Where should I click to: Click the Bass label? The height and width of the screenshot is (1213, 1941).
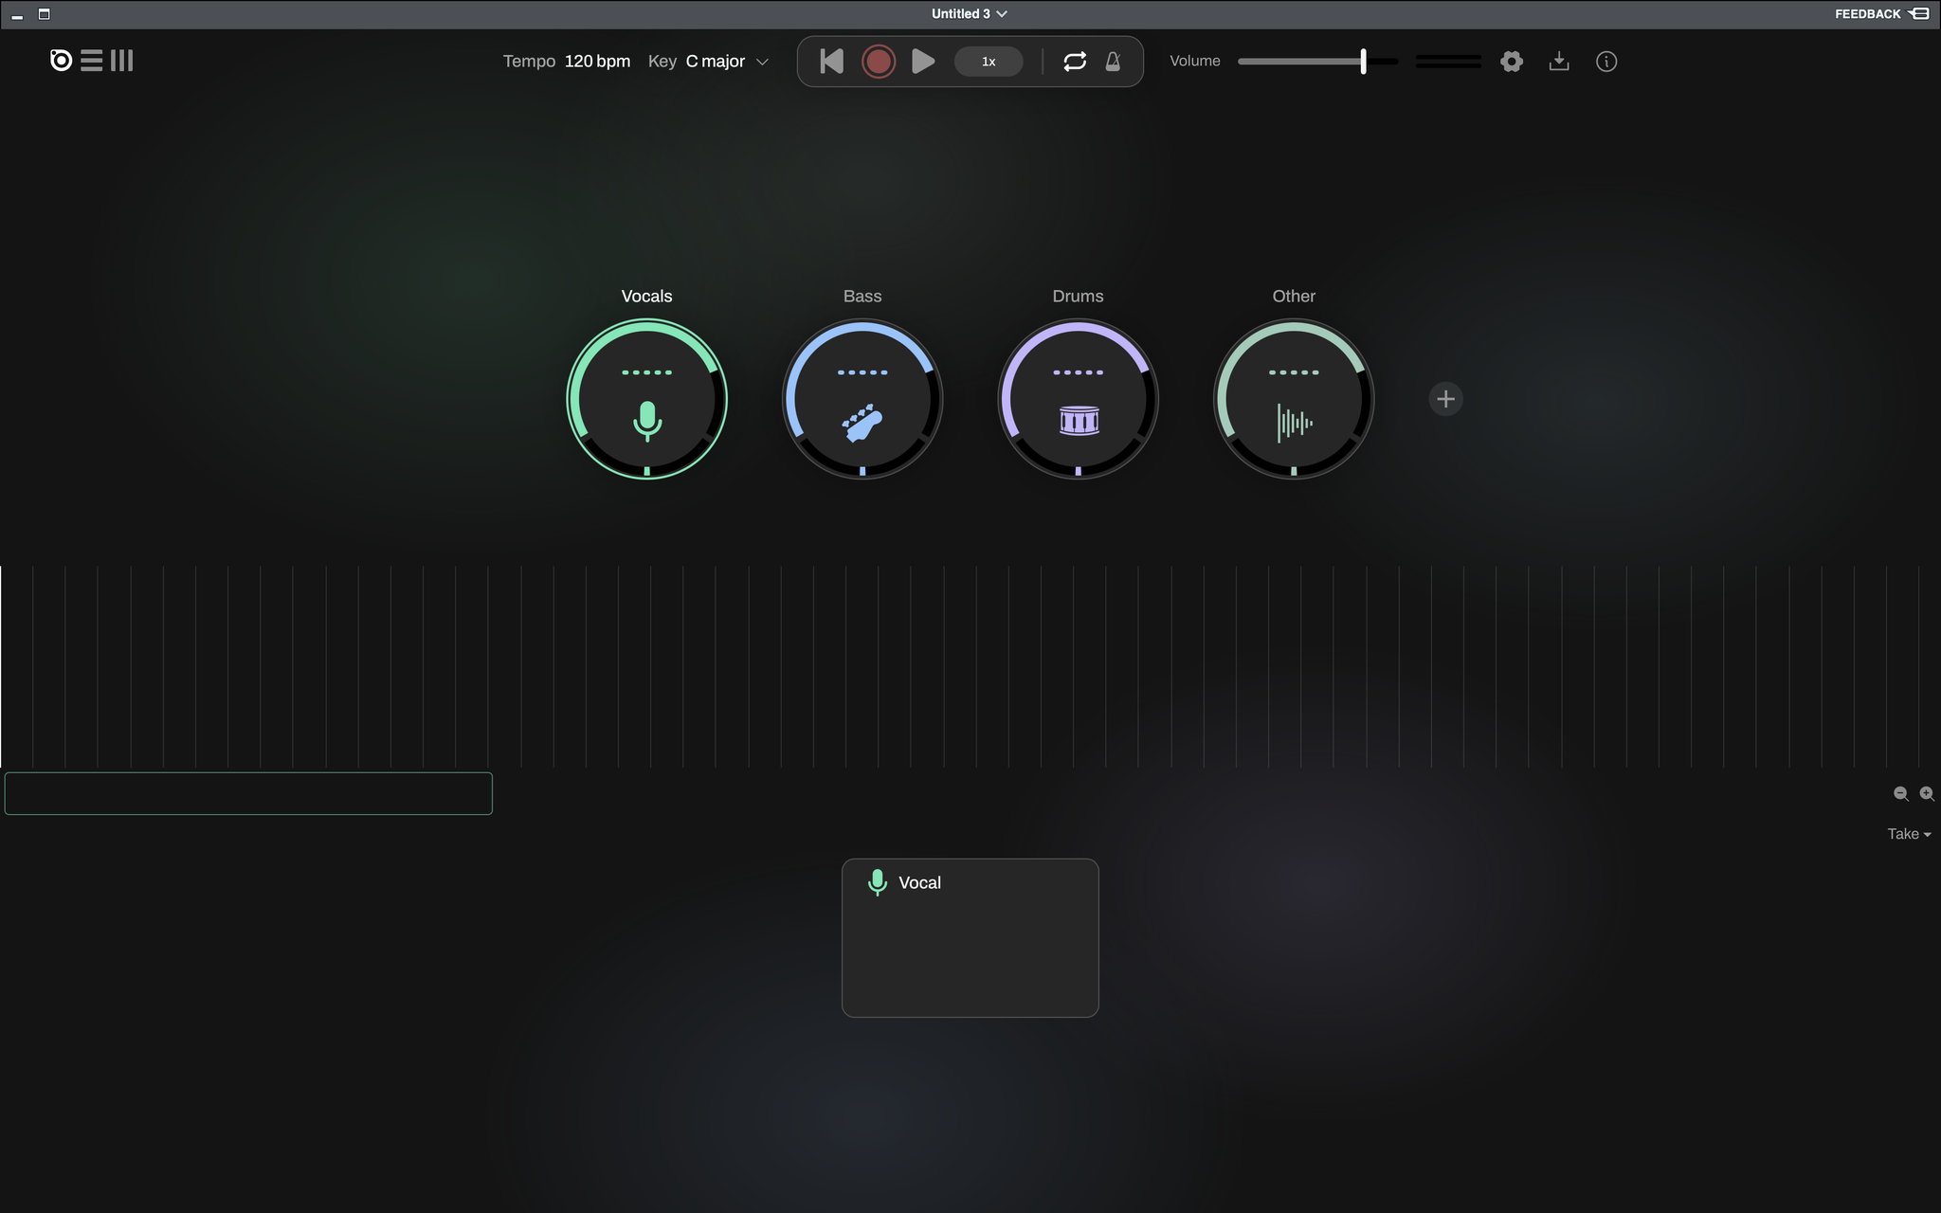click(x=862, y=297)
